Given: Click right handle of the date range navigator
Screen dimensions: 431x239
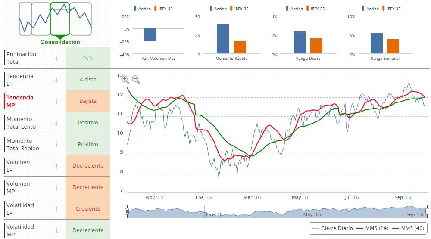Looking at the screenshot, I should tap(427, 211).
